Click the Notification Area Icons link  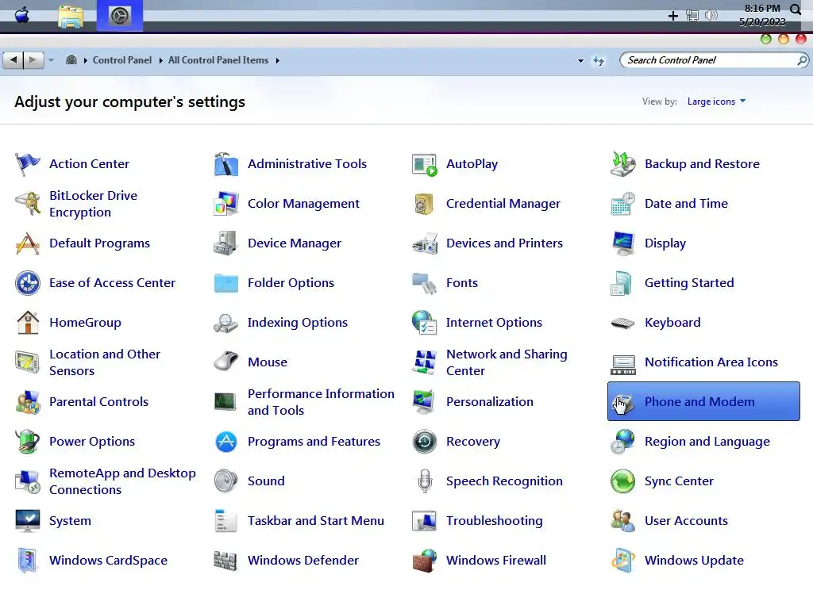click(x=711, y=362)
